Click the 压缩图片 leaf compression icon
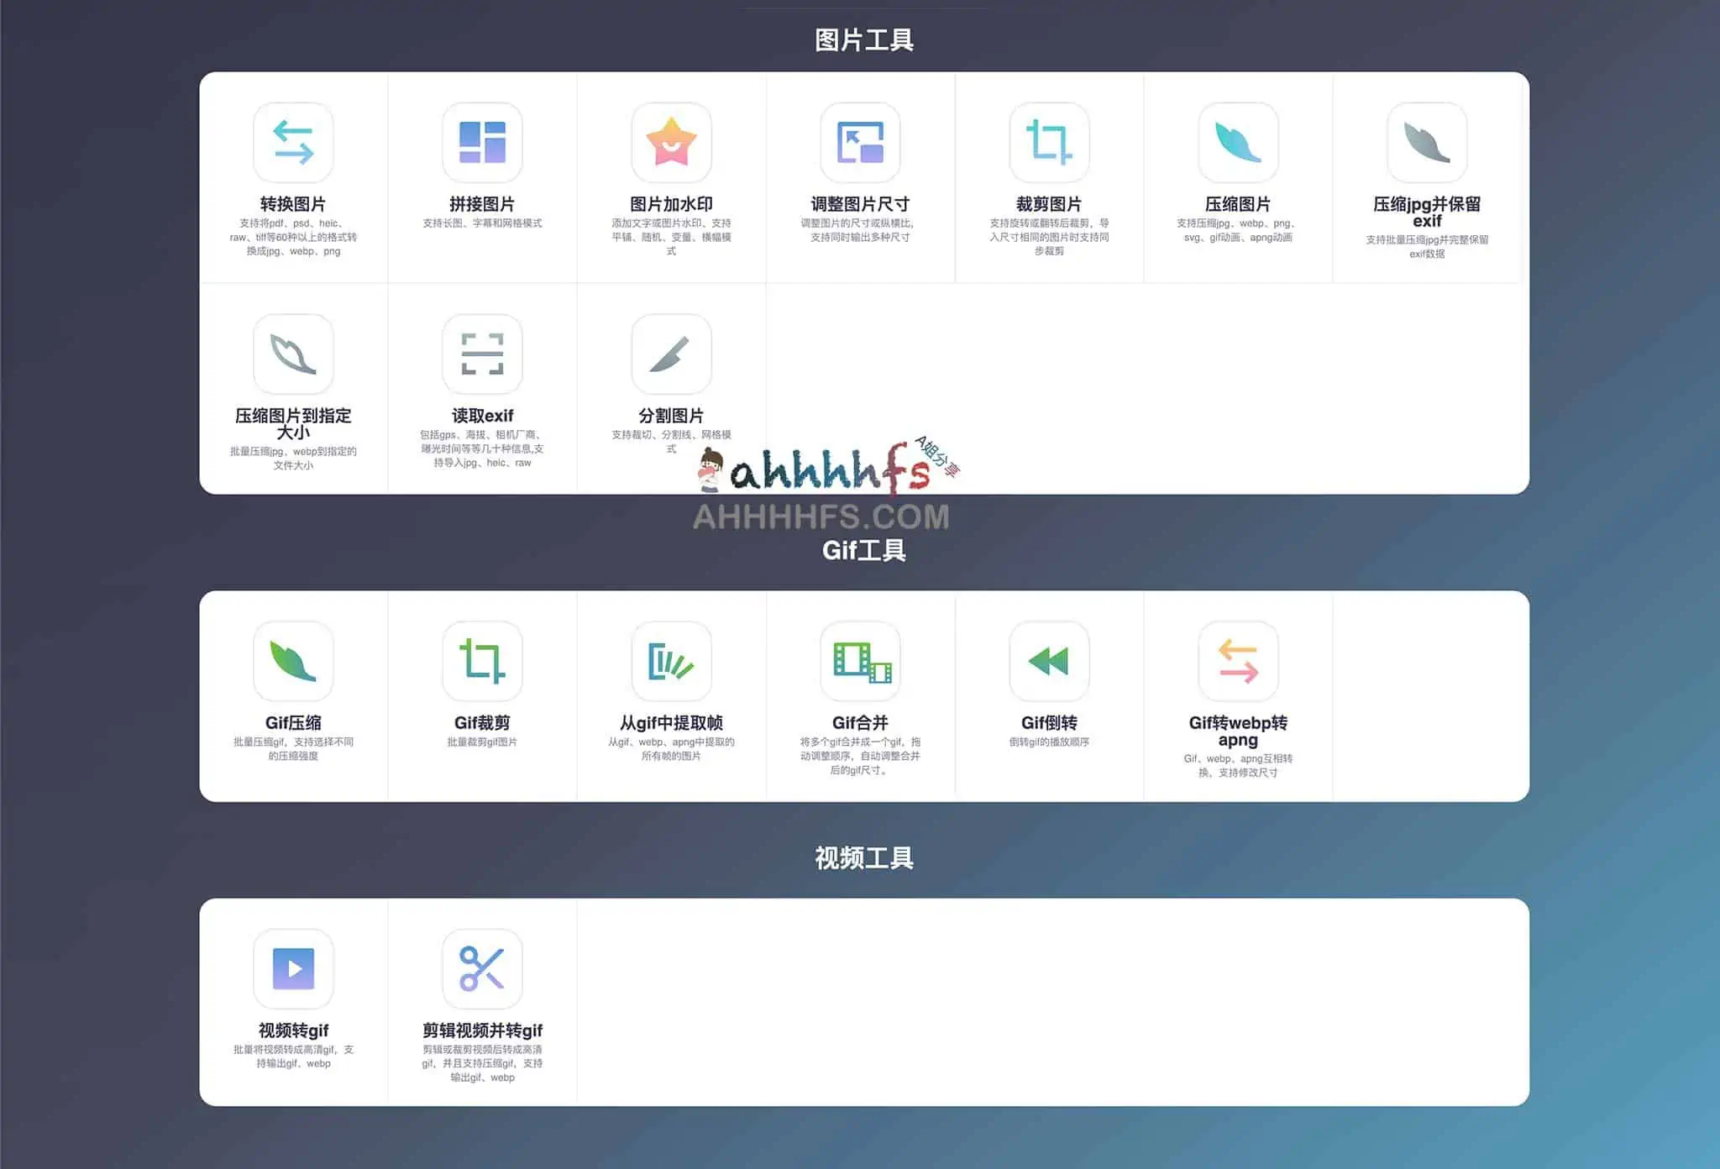This screenshot has height=1169, width=1720. [1237, 143]
